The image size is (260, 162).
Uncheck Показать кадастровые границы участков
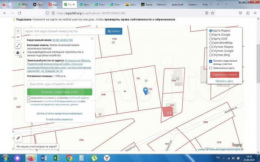(x=211, y=61)
